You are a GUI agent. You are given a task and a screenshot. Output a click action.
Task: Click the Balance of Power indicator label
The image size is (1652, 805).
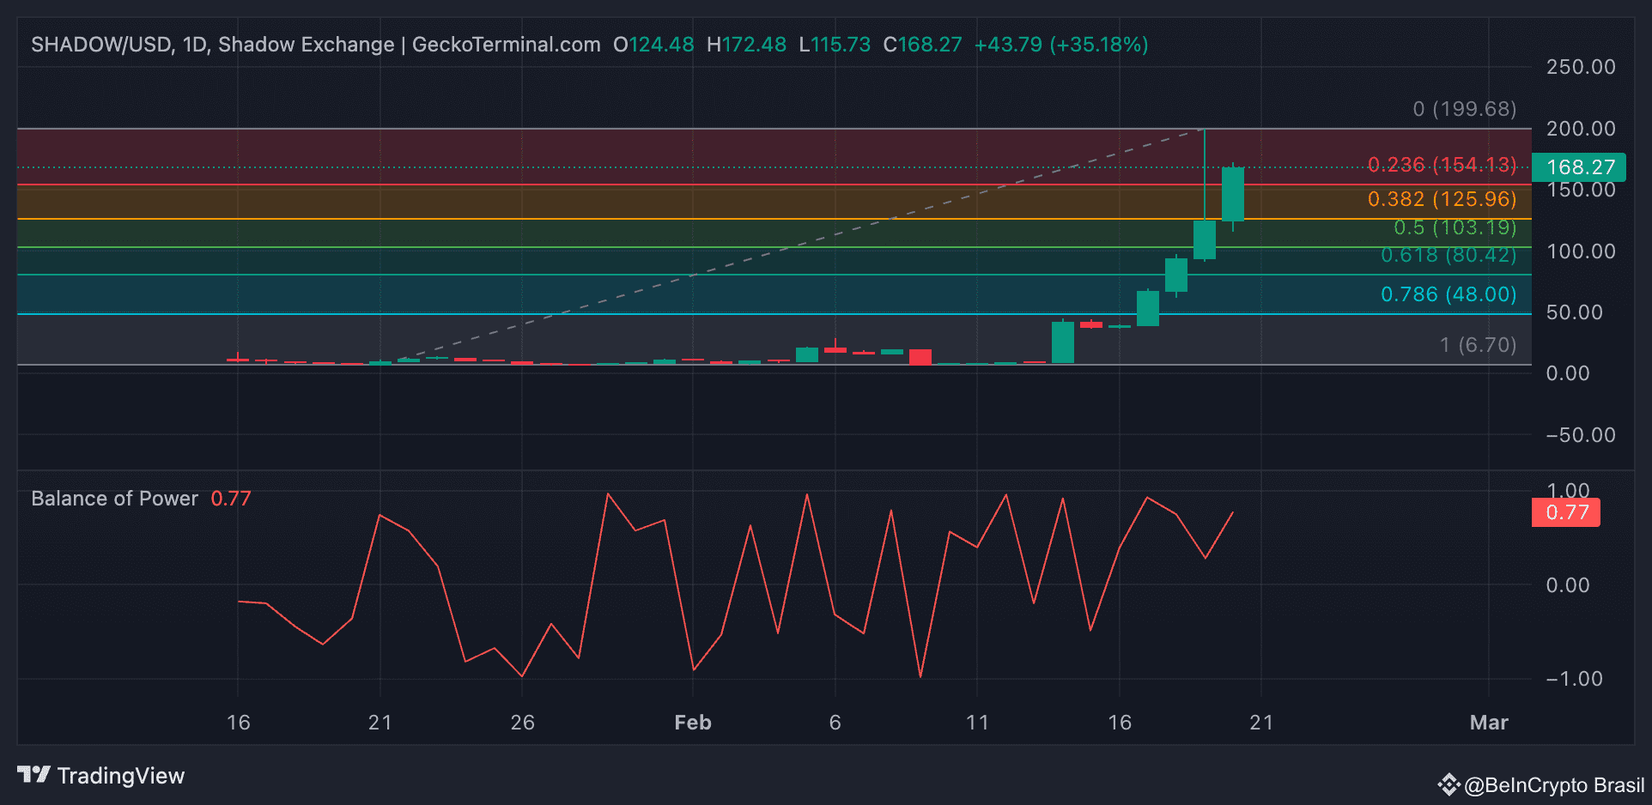point(113,498)
